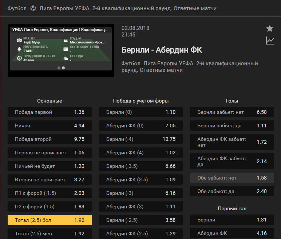Select bet Бернли забьет: нет 6.58

[x=232, y=112]
